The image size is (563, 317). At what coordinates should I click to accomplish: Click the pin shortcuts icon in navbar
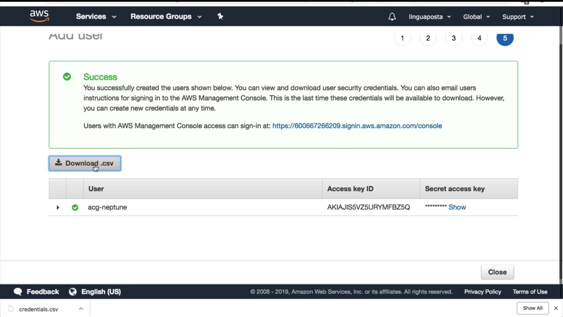(x=220, y=16)
